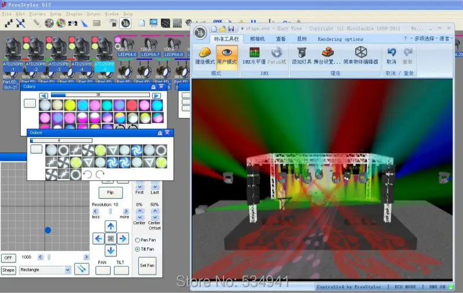Click the right arrow movement button
This screenshot has width=463, height=293.
click(123, 239)
